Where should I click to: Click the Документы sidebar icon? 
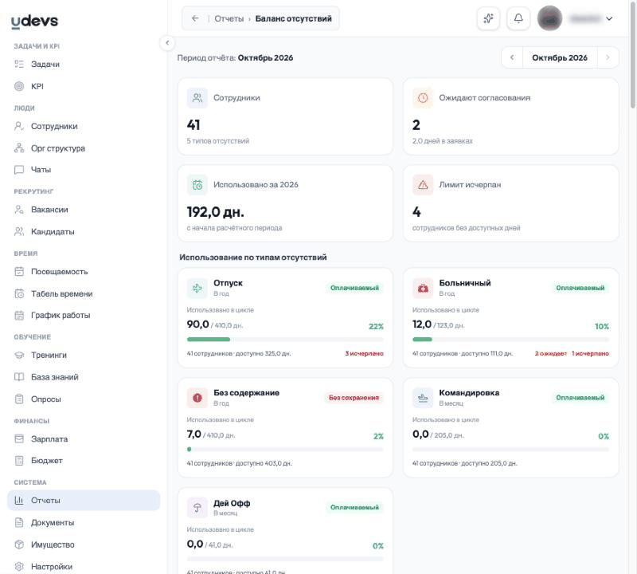coord(19,522)
